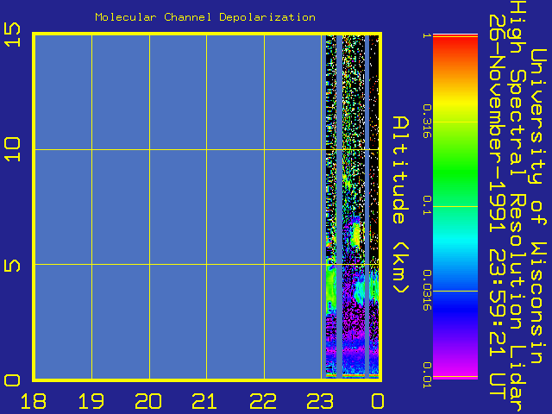The height and width of the screenshot is (414, 552).
Task: Pick the yellow region of the colorbar
Action: 455,102
